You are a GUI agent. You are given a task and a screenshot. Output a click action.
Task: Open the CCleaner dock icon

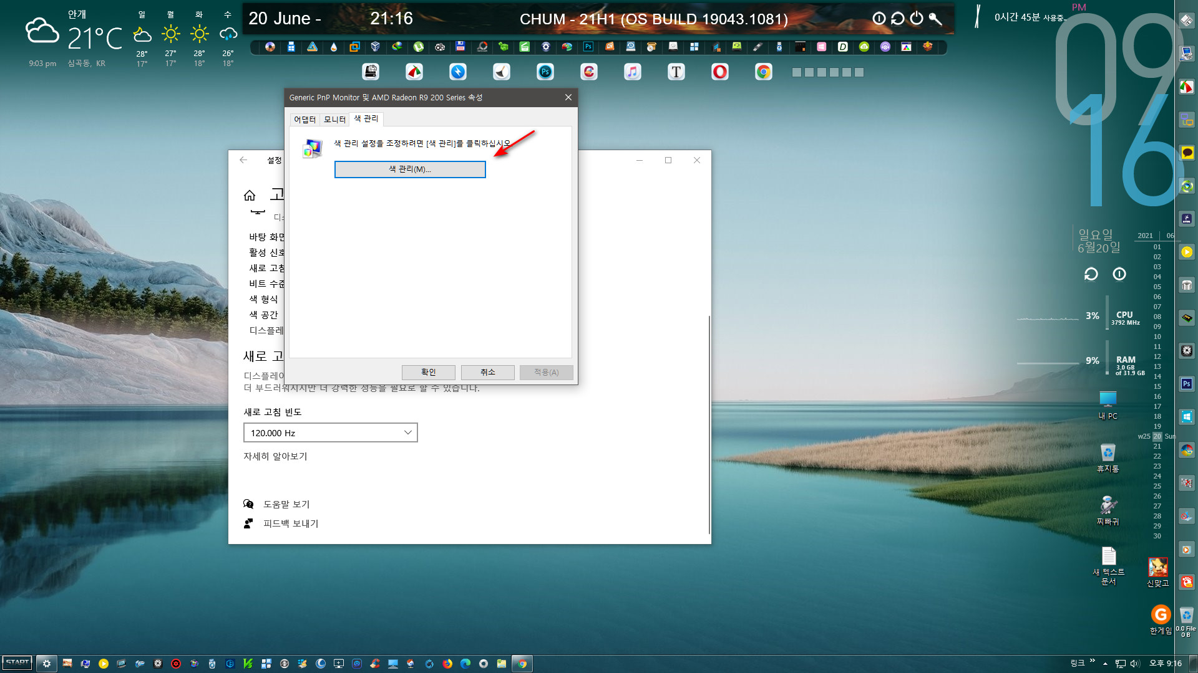point(589,72)
